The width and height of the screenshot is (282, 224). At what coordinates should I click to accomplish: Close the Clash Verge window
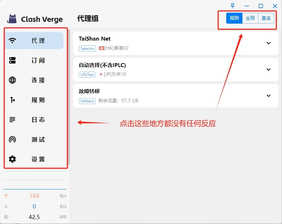point(275,6)
